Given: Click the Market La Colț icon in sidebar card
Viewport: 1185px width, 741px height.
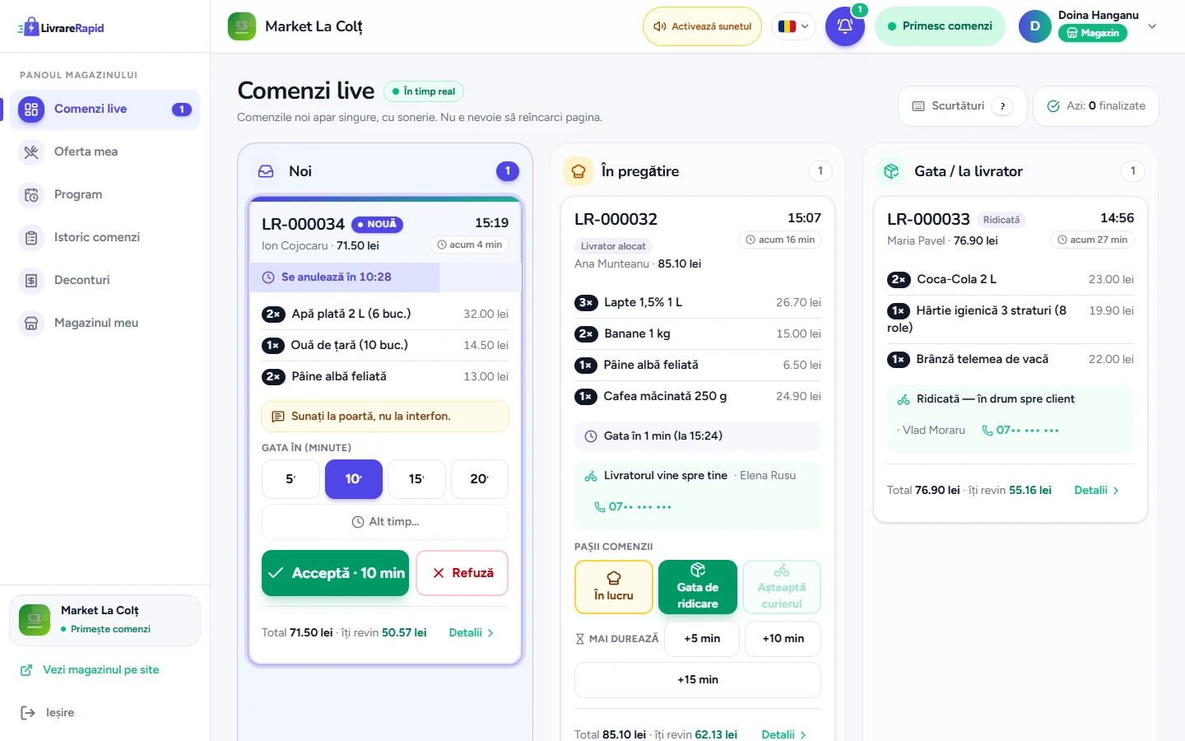Looking at the screenshot, I should pyautogui.click(x=35, y=619).
